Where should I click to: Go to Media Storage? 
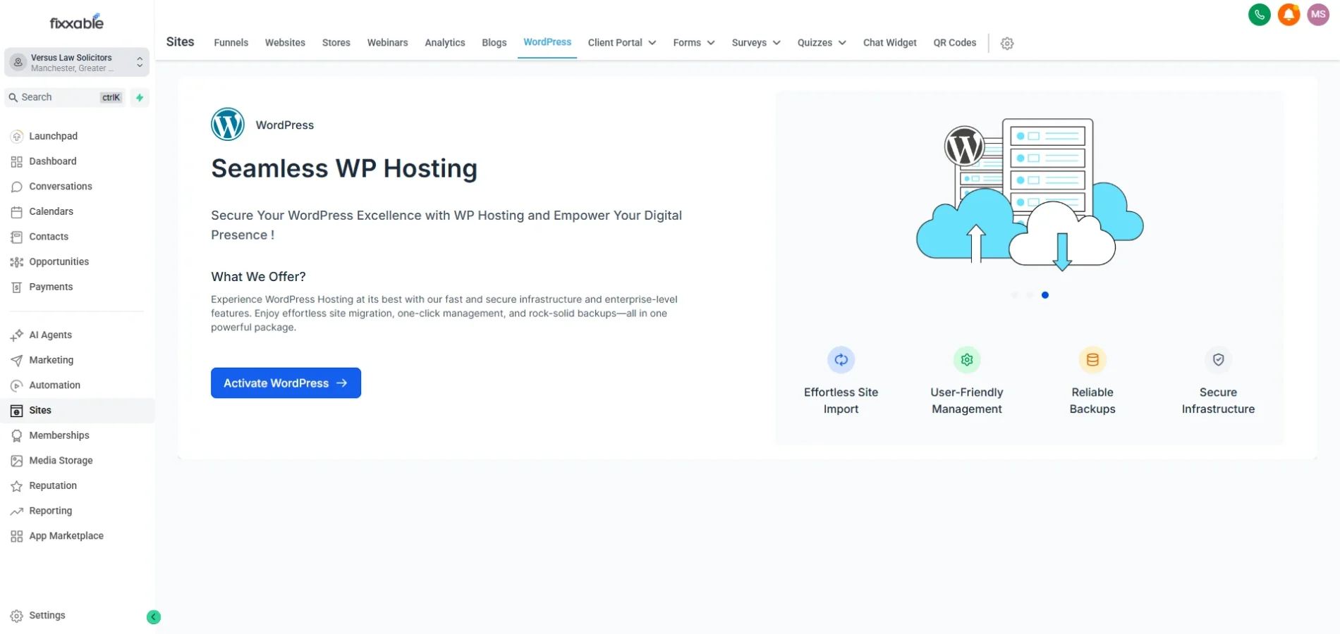61,460
